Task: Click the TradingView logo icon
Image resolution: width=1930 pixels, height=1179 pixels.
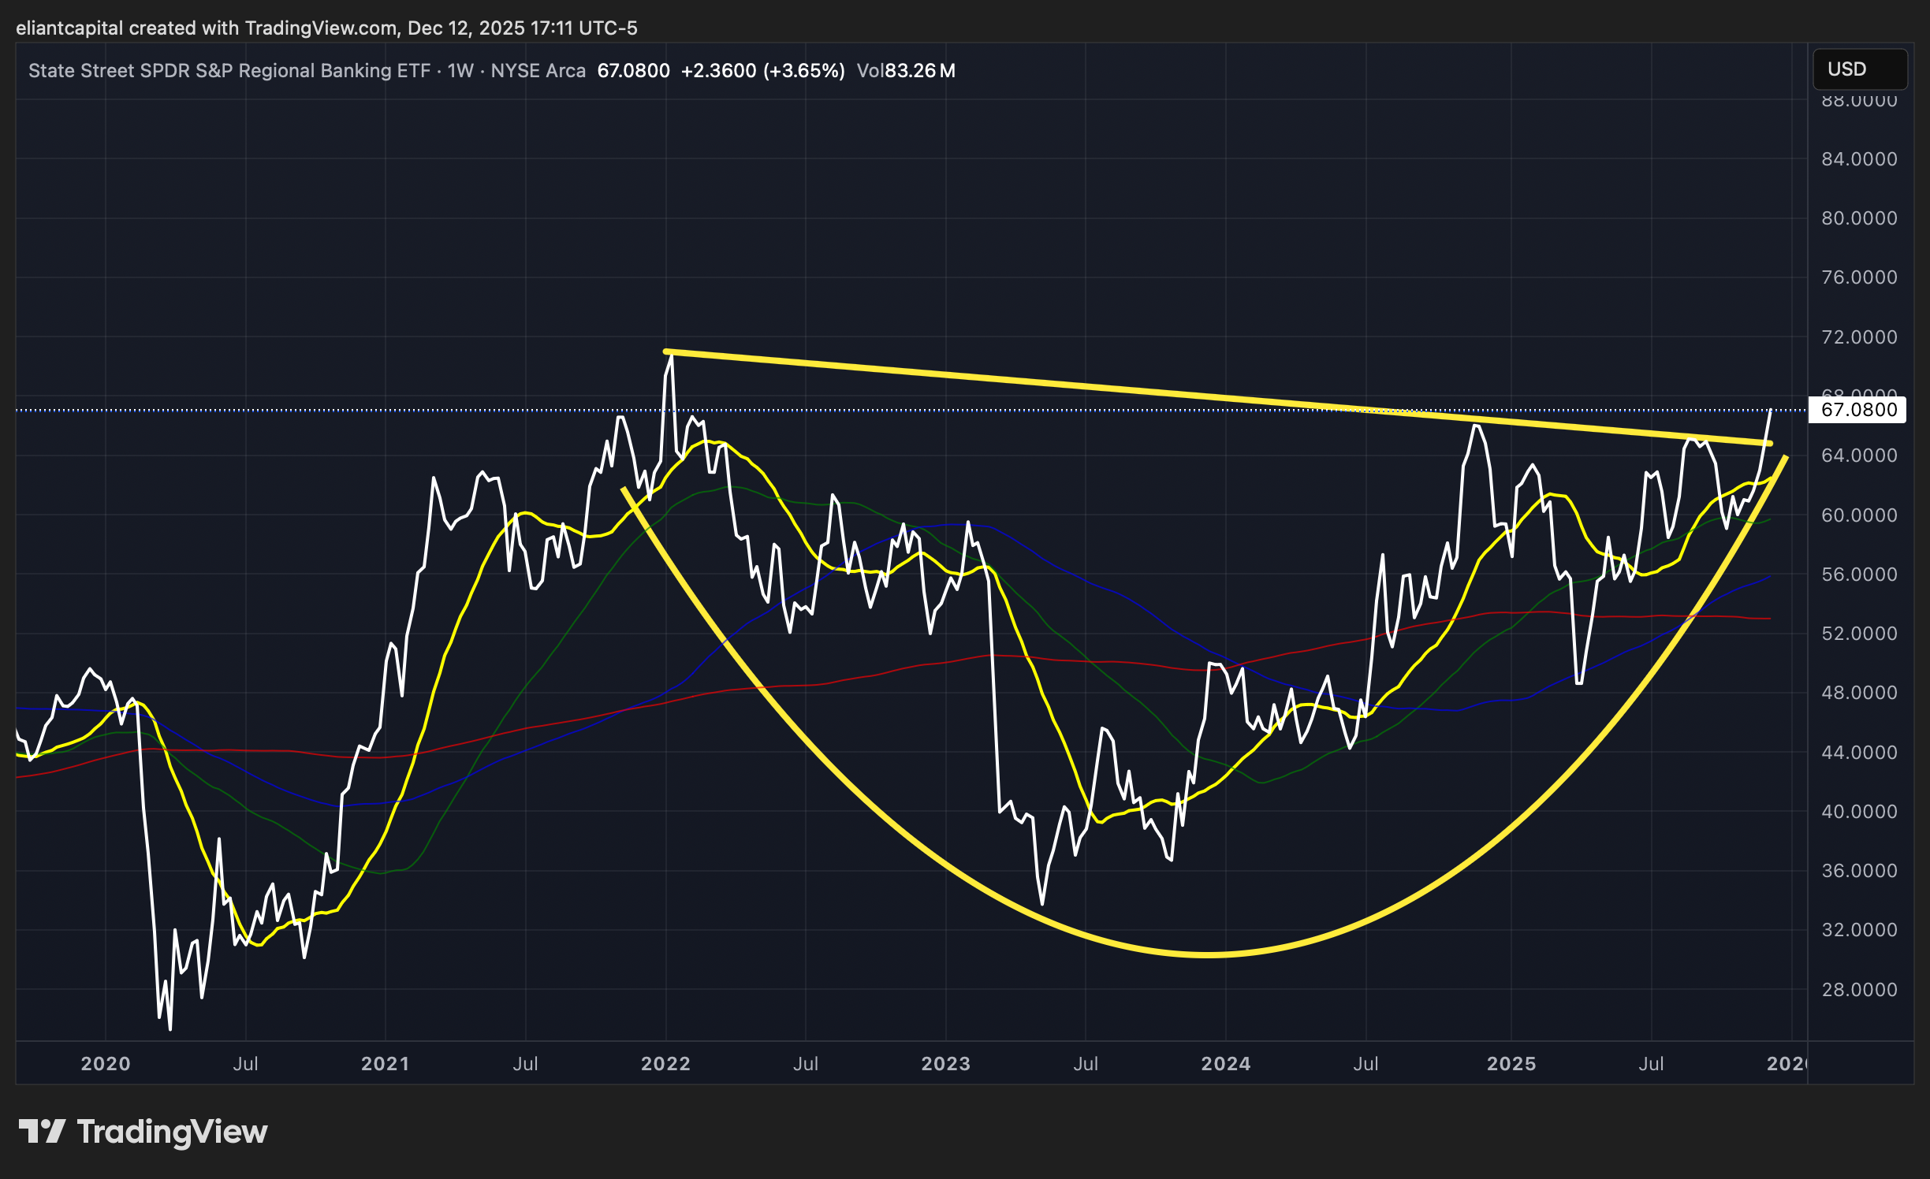Action: (41, 1132)
